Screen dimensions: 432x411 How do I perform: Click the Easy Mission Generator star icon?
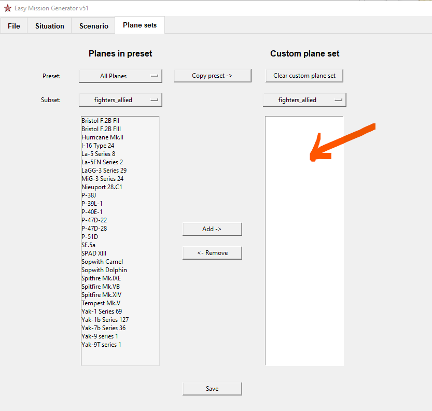click(x=7, y=8)
